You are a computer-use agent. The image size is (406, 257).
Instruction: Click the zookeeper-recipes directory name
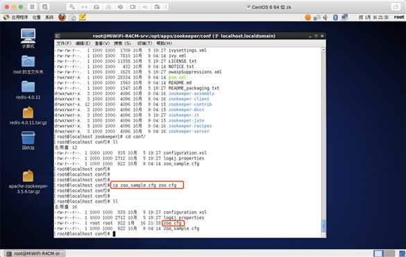[x=190, y=126]
